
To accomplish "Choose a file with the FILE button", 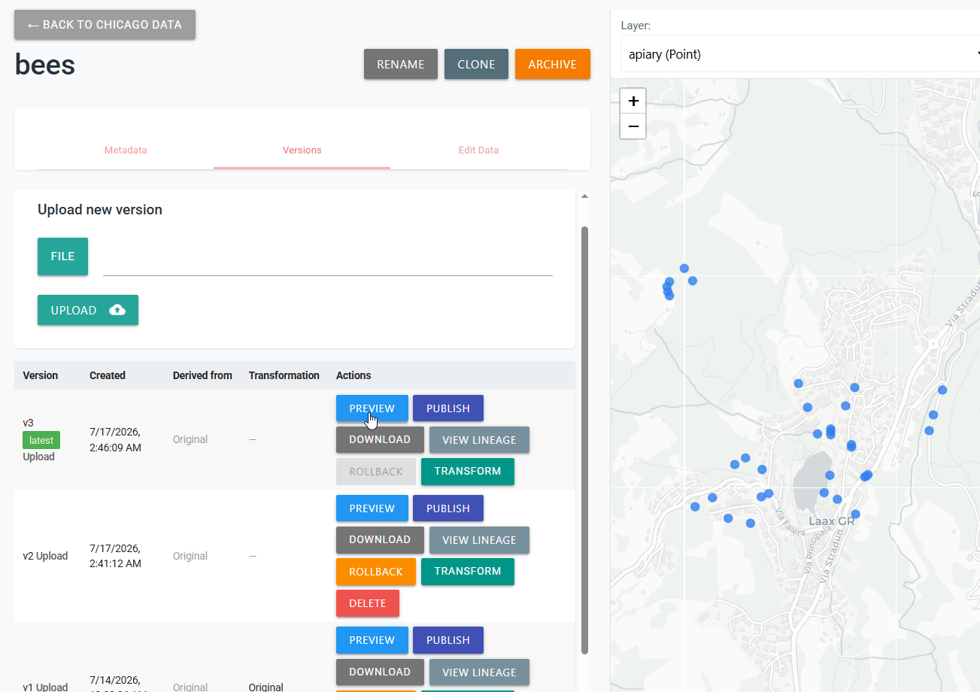I will tap(62, 256).
